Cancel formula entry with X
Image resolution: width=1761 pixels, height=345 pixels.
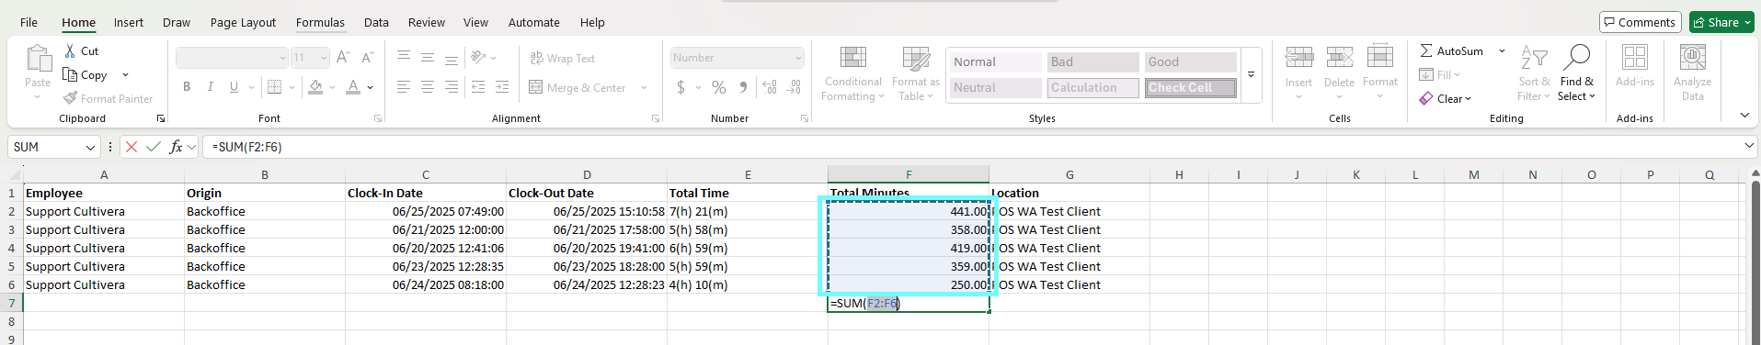tap(132, 147)
